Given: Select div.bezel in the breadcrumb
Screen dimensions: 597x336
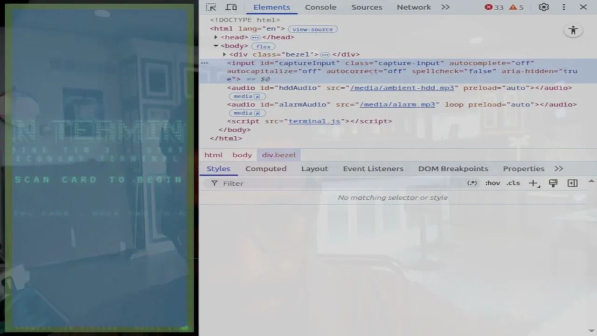Looking at the screenshot, I should point(278,155).
